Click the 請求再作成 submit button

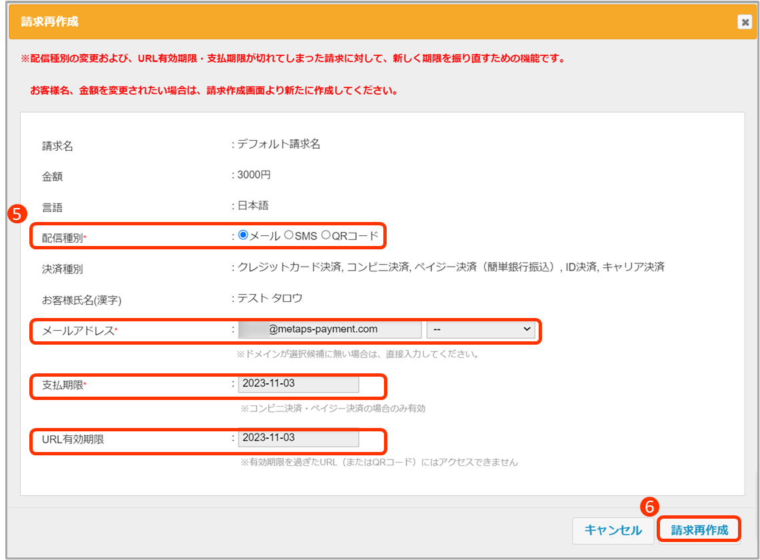click(698, 530)
